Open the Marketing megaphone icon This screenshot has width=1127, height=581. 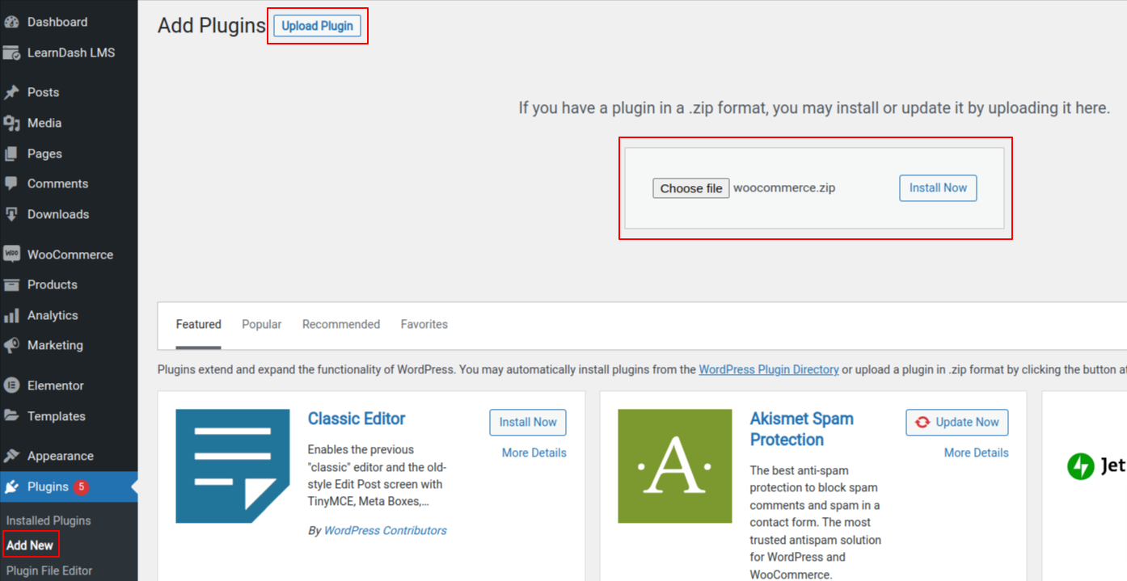coord(11,345)
